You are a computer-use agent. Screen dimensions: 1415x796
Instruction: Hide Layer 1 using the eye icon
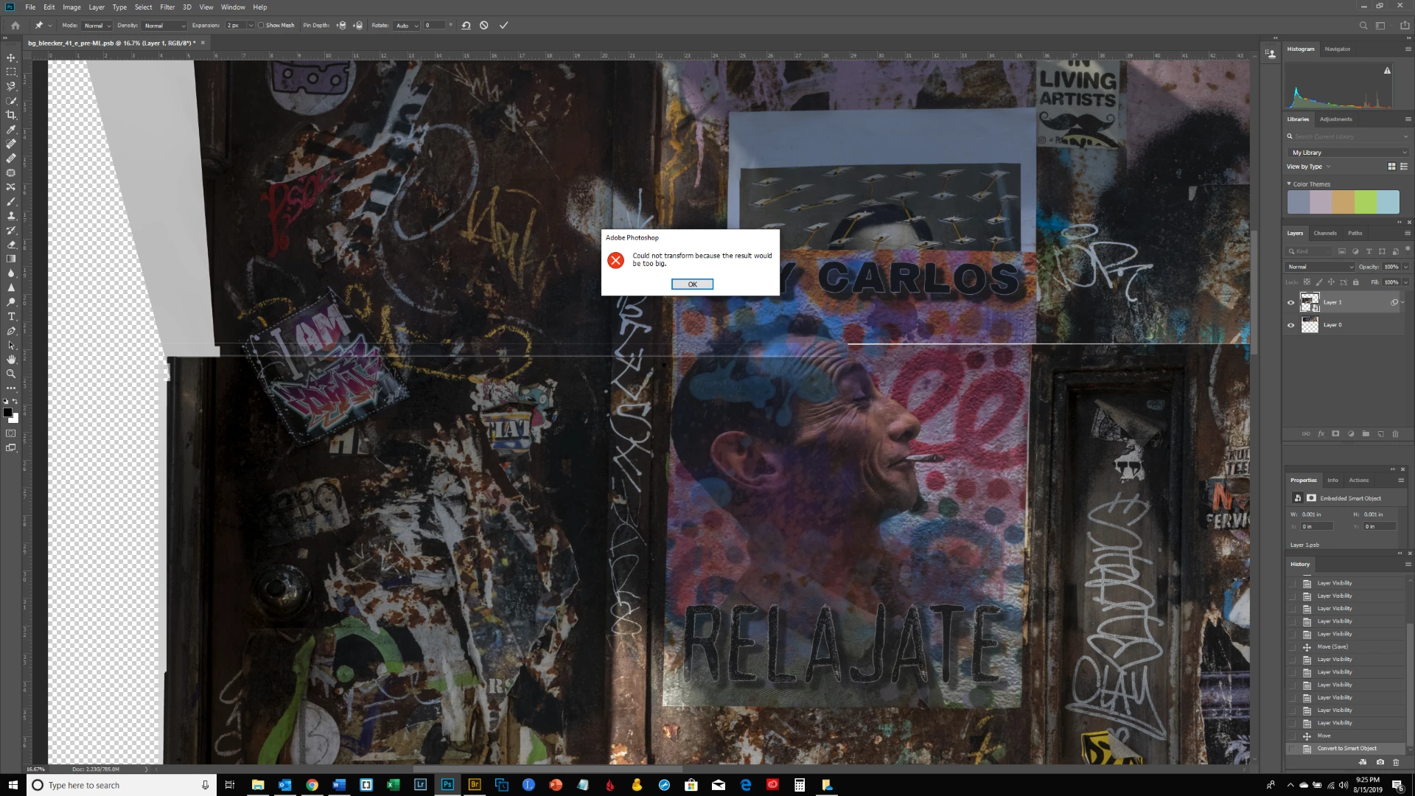pyautogui.click(x=1290, y=302)
